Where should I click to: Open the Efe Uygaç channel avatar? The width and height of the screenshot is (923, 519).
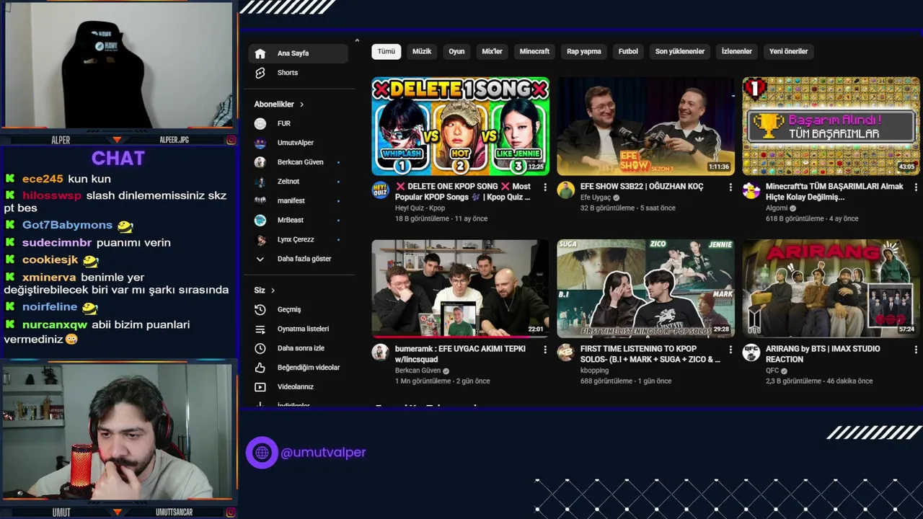click(565, 190)
